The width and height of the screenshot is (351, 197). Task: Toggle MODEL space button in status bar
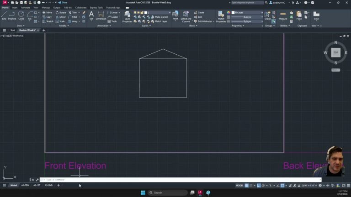click(x=239, y=186)
